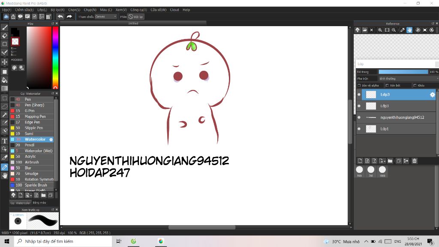
Task: Select the Gradient tool
Action: pyautogui.click(x=4, y=88)
